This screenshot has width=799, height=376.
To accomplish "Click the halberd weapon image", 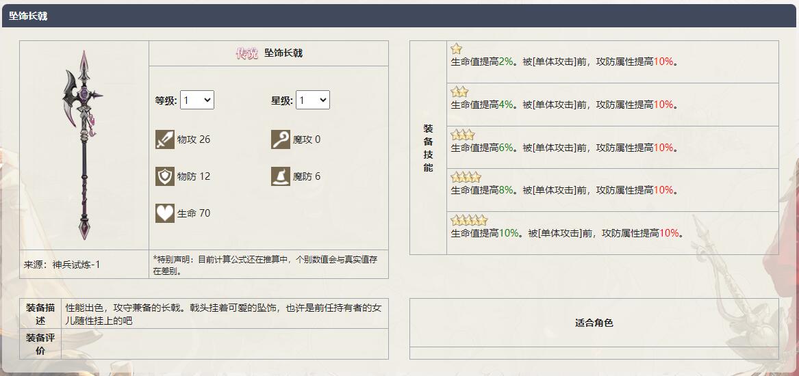I will (x=83, y=145).
